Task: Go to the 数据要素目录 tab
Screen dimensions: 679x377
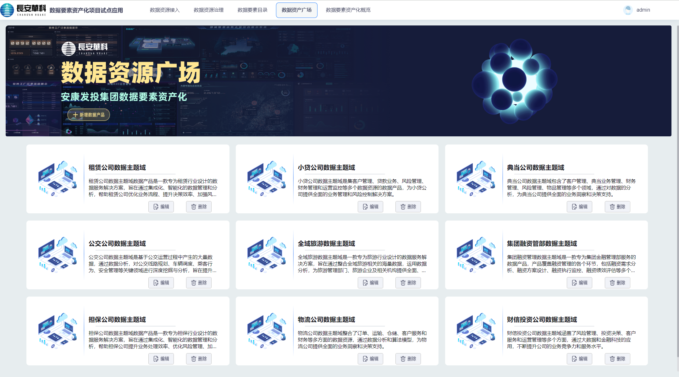Action: pos(252,10)
